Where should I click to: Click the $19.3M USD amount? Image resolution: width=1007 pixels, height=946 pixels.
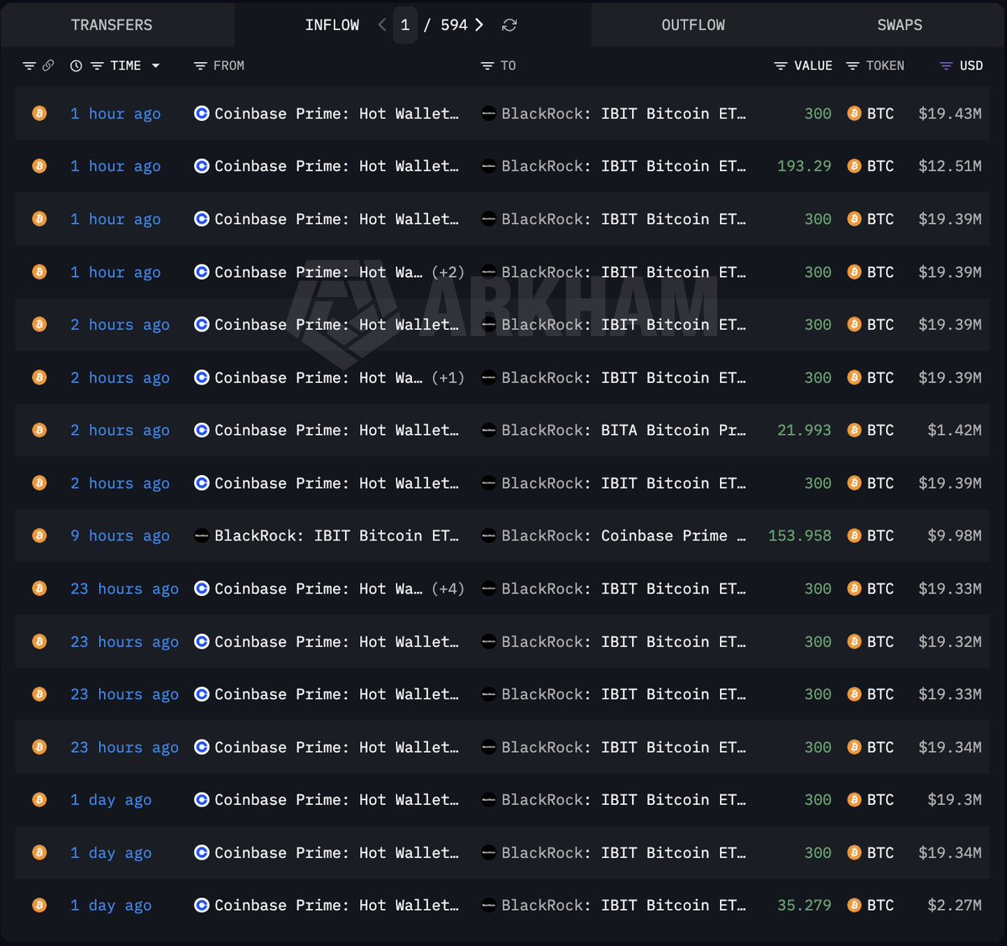954,800
